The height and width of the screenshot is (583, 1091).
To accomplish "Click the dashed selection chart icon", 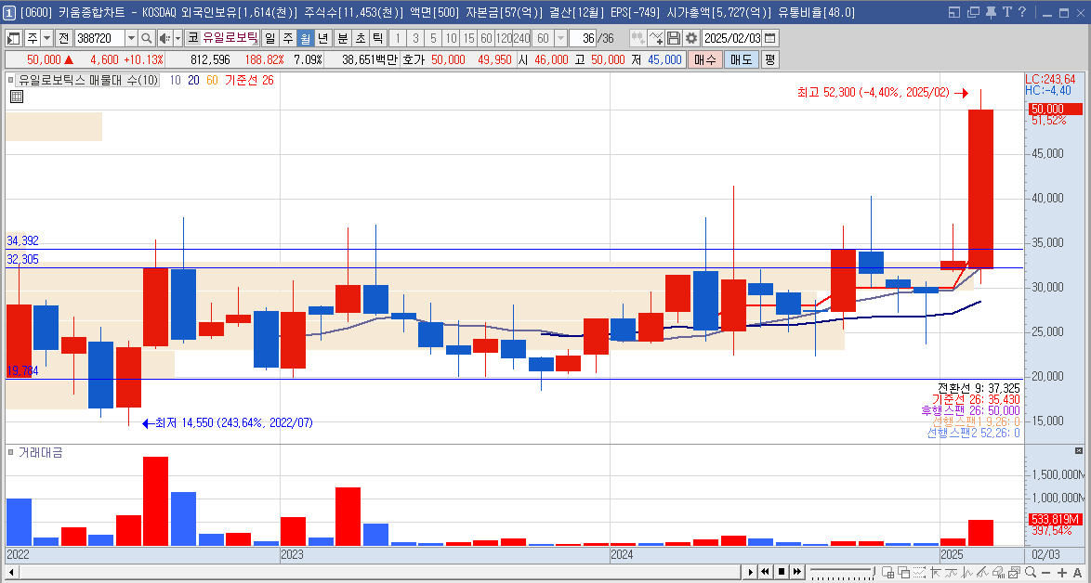I will (x=919, y=572).
